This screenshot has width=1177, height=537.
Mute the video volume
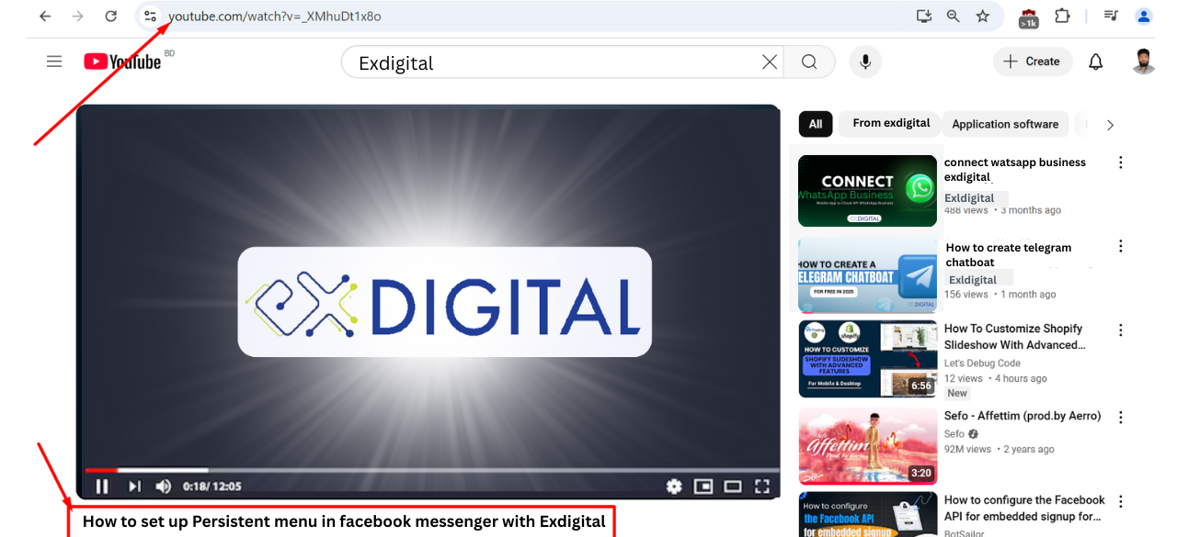164,487
